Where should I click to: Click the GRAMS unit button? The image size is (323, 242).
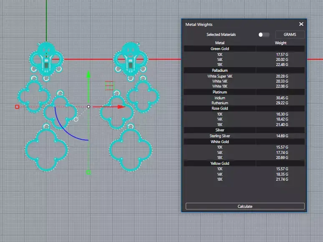click(x=290, y=35)
